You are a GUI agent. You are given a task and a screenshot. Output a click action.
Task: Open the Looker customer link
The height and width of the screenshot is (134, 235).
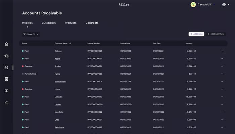[x=58, y=105]
